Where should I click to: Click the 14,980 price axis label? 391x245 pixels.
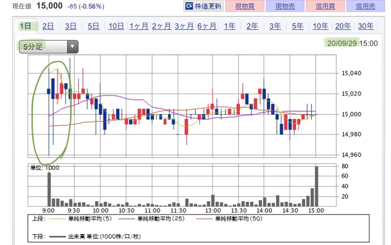click(352, 135)
